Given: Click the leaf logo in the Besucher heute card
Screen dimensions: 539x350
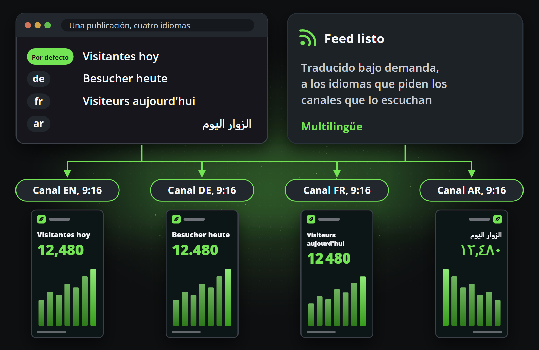Looking at the screenshot, I should (176, 219).
